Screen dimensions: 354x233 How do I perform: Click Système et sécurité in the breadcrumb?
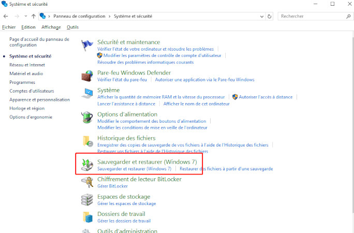click(x=133, y=16)
